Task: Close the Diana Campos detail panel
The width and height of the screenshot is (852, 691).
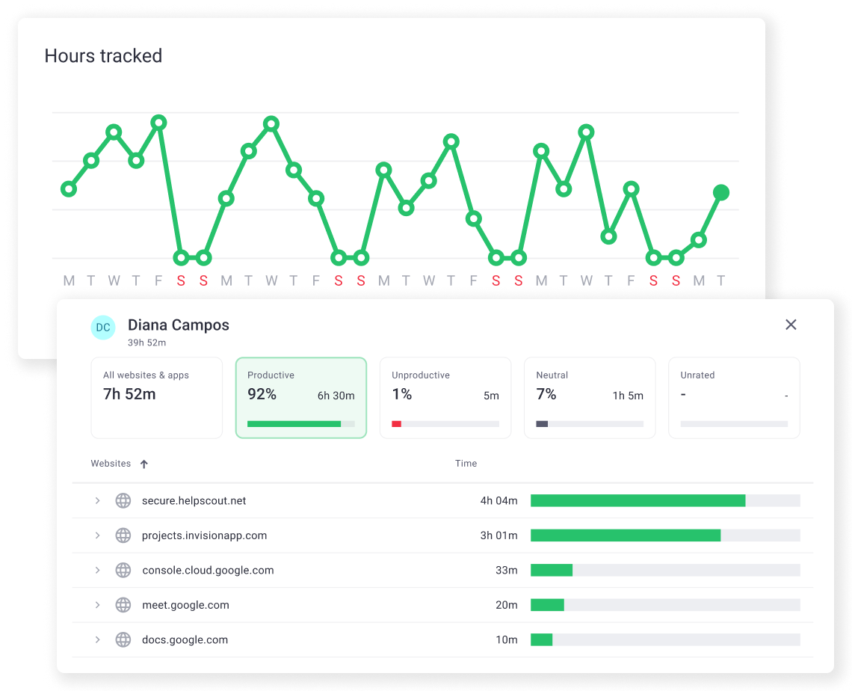Action: pos(791,325)
